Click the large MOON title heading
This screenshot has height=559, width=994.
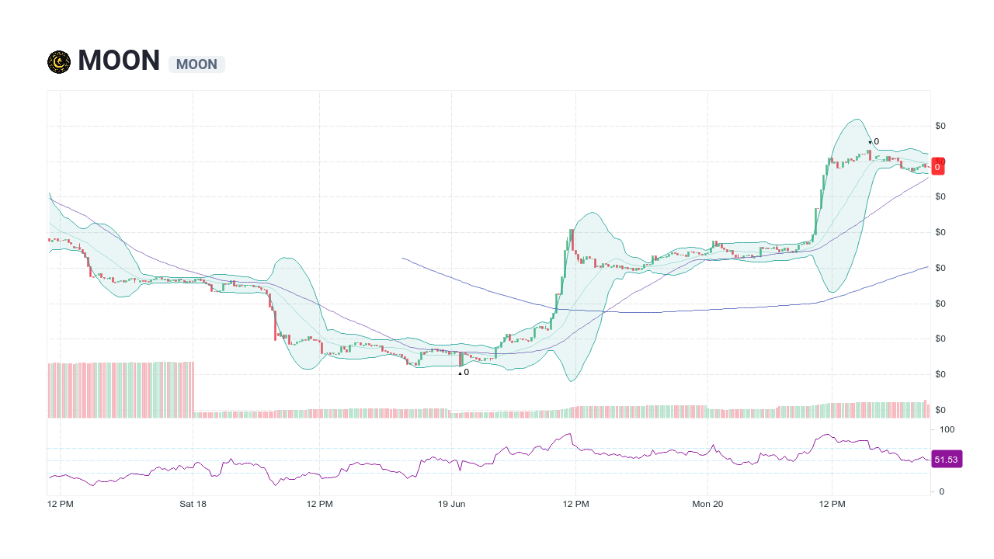(x=119, y=61)
